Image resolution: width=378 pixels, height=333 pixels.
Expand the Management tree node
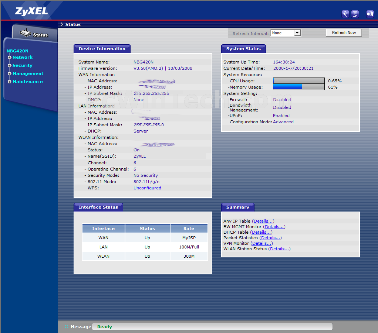pyautogui.click(x=9, y=73)
